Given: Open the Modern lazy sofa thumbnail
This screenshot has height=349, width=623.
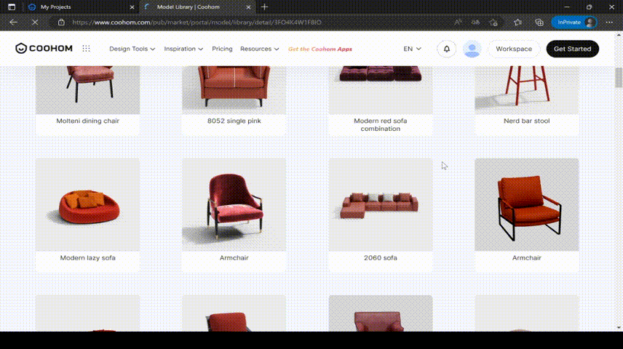Looking at the screenshot, I should point(87,205).
